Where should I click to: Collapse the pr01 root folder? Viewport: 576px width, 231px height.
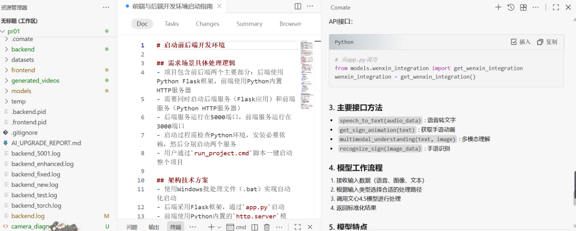[x=59, y=31]
